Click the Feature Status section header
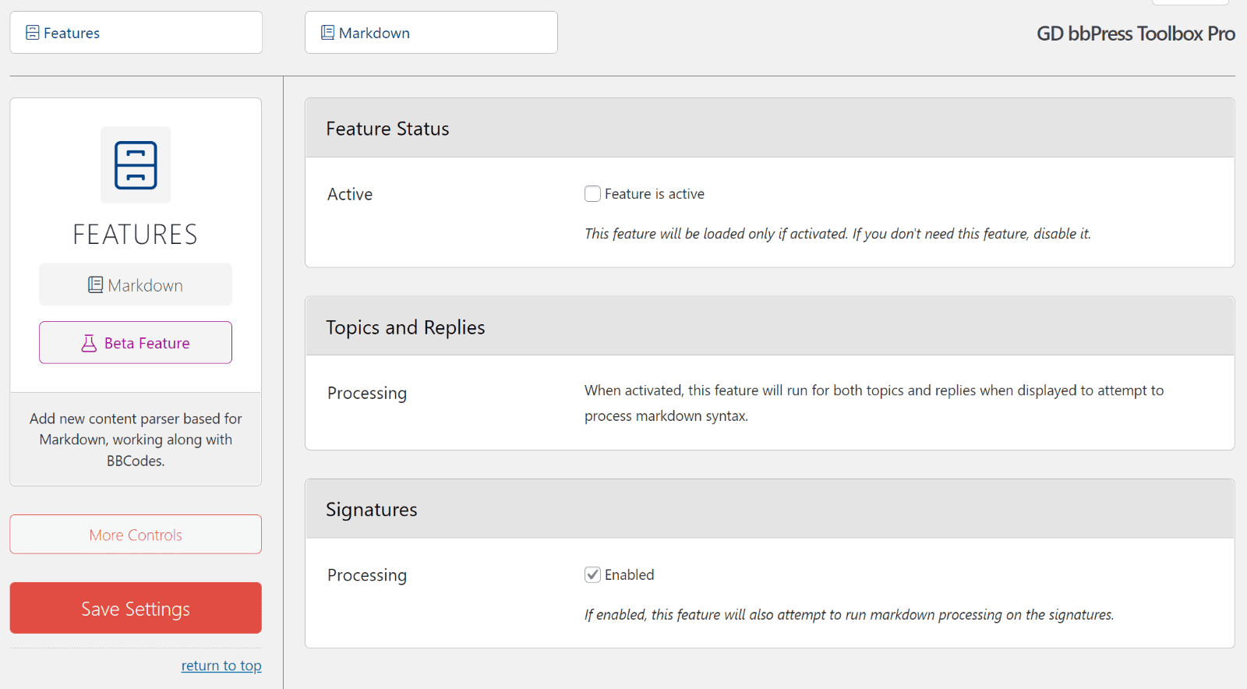 [x=387, y=128]
